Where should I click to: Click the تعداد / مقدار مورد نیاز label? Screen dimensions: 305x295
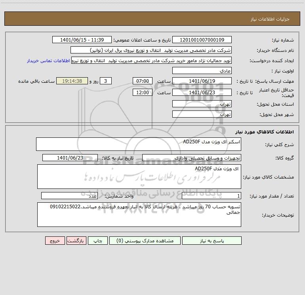[272, 196]
